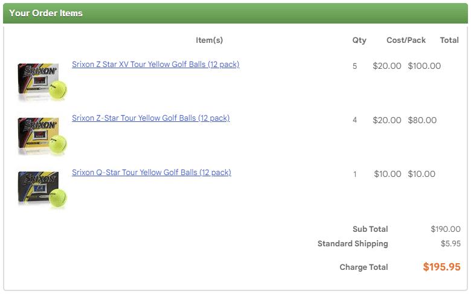
Task: Click the $190.00 sub total amount
Action: 446,229
